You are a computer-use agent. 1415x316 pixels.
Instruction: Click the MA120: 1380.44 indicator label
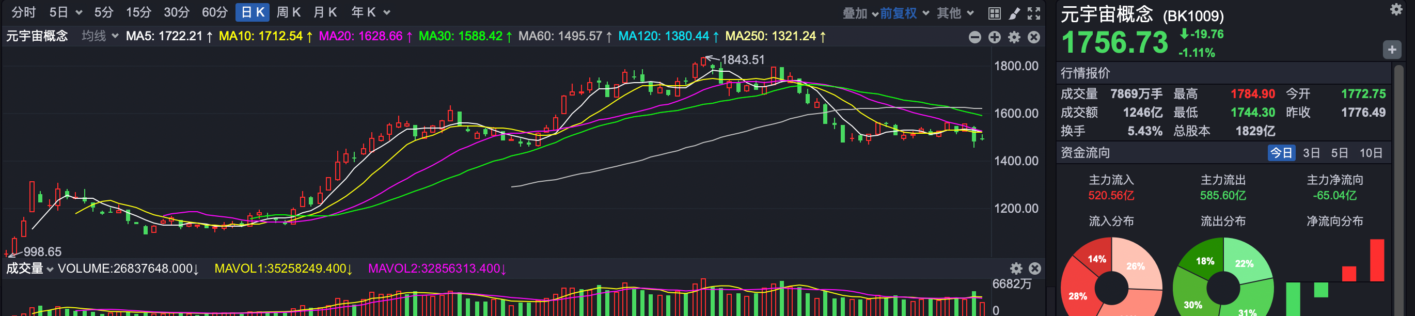pos(668,36)
